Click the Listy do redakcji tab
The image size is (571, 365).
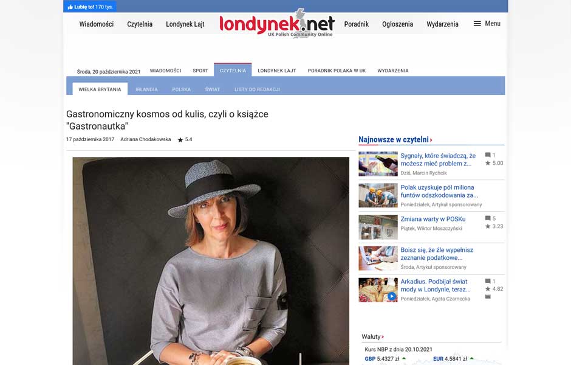pos(257,89)
